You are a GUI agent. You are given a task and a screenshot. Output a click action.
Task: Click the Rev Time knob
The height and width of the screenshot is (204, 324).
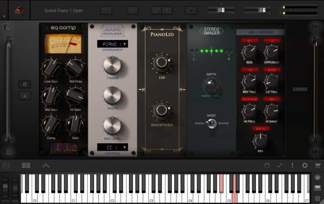click(249, 82)
